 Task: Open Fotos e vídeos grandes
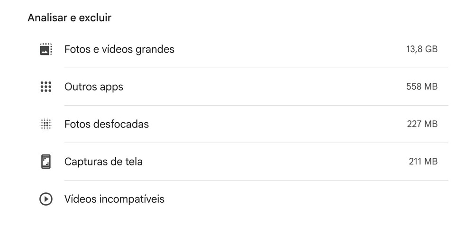click(x=119, y=49)
